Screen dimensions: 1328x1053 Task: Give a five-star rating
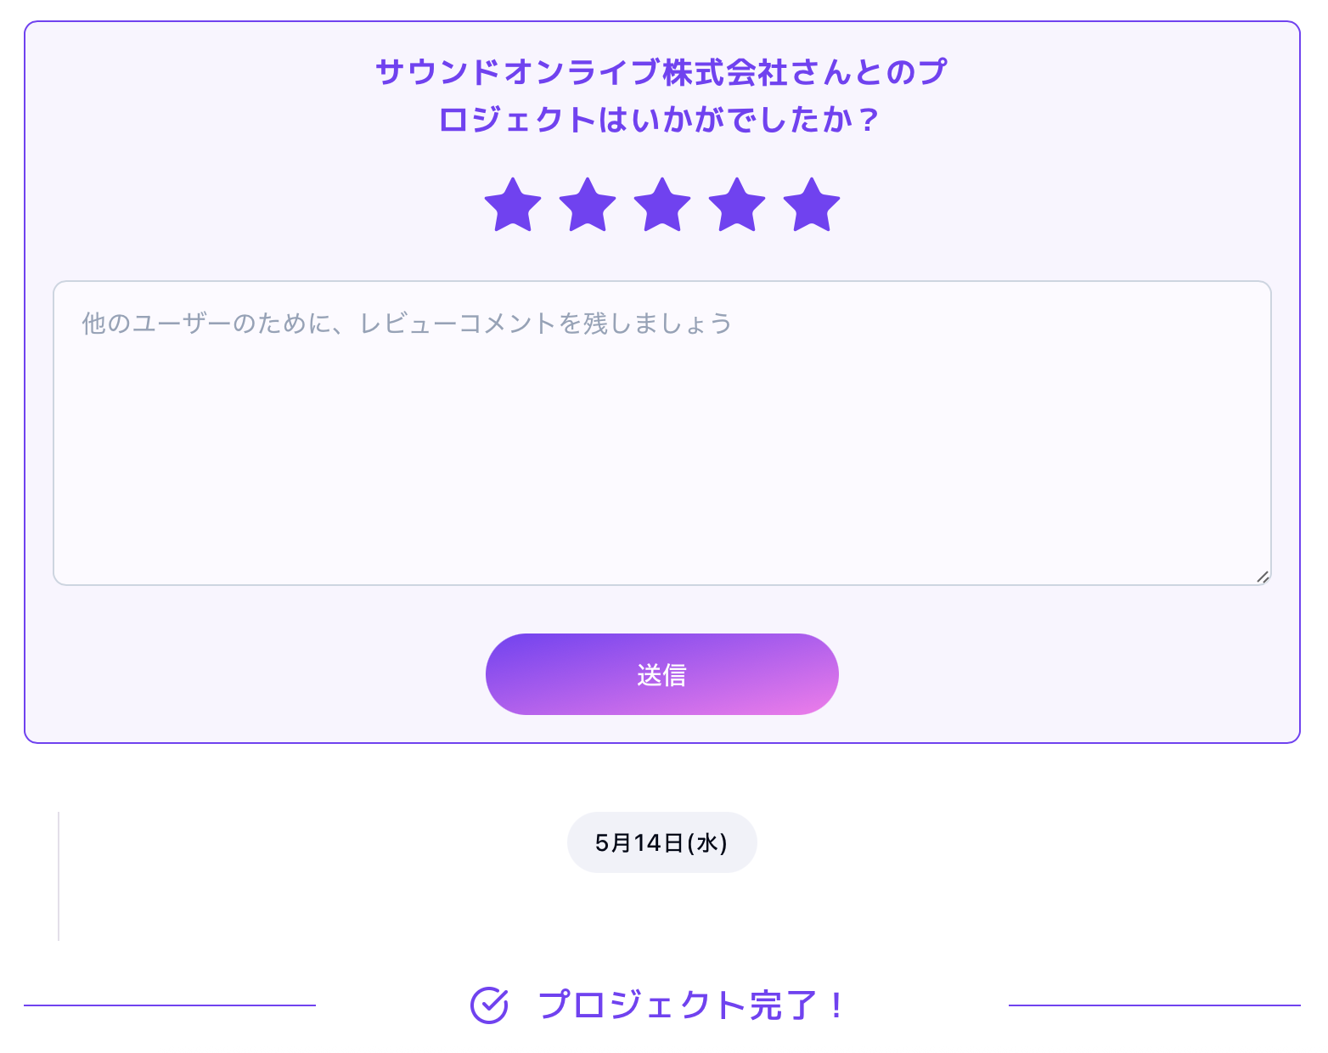pos(812,206)
